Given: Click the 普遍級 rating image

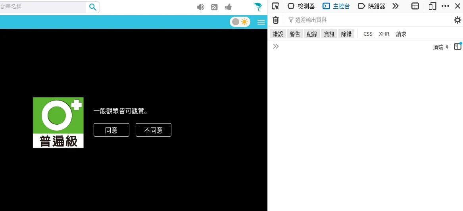Looking at the screenshot, I should click(x=58, y=123).
